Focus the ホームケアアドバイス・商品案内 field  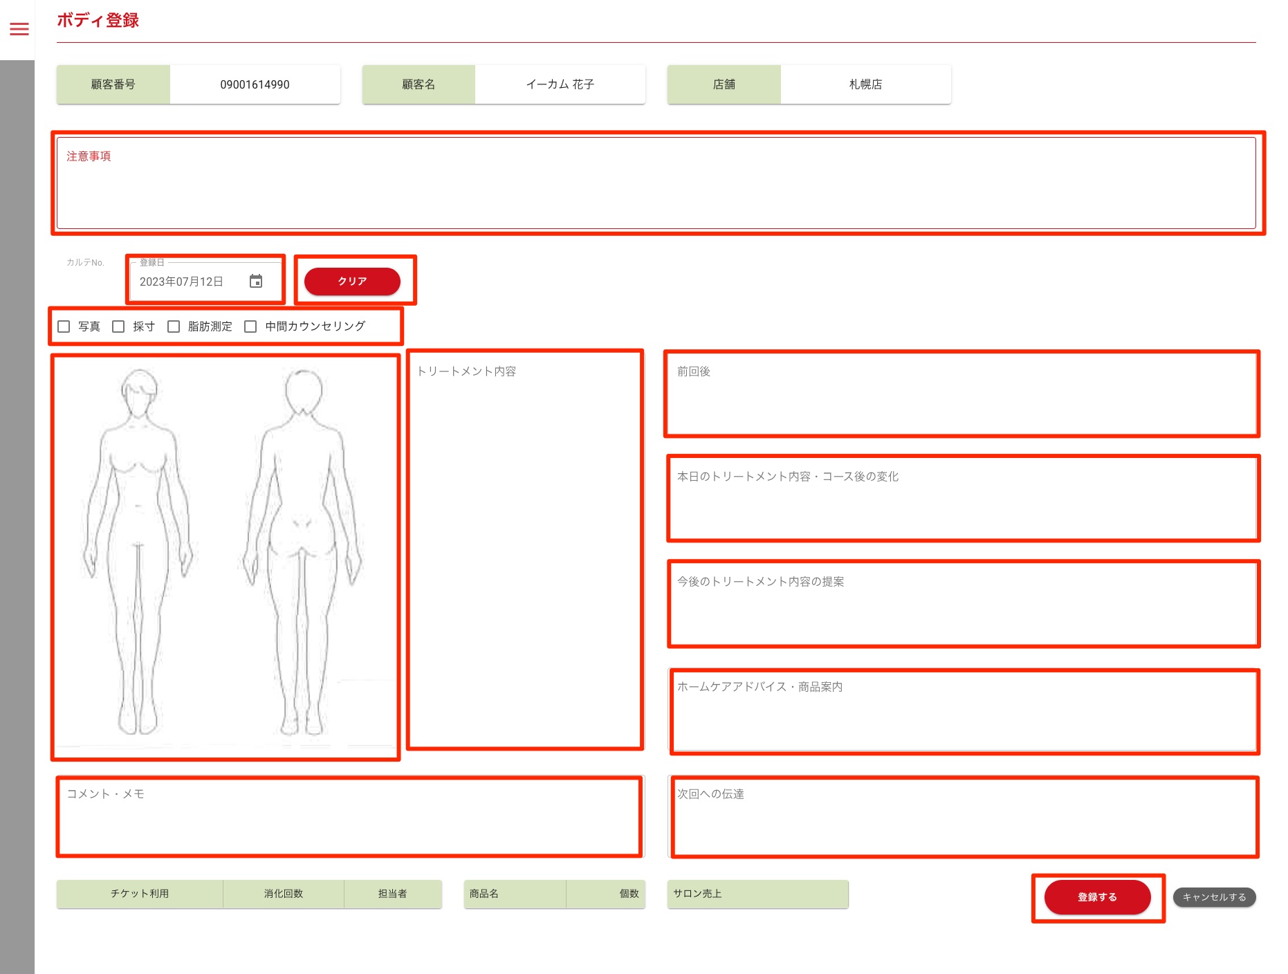(x=962, y=711)
